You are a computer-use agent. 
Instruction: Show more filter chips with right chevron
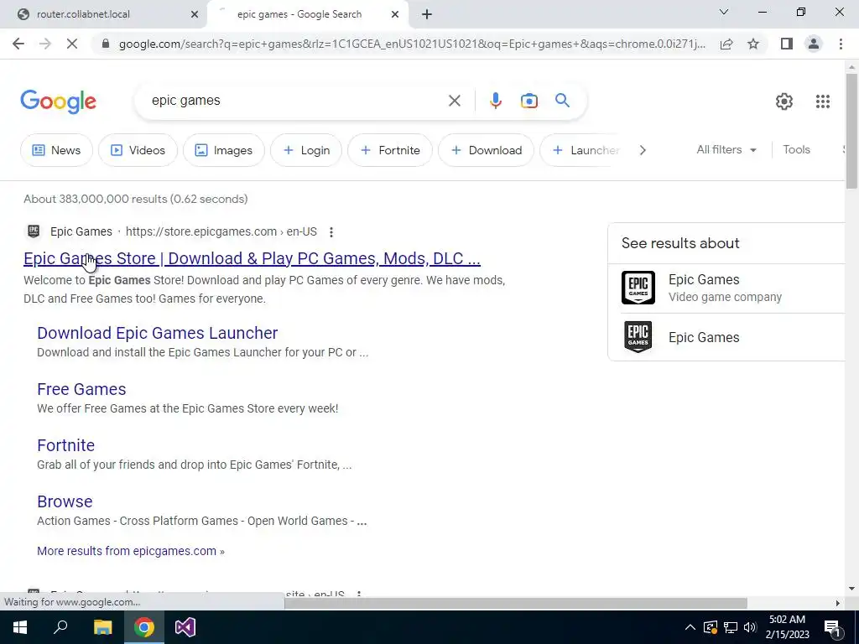coord(643,150)
